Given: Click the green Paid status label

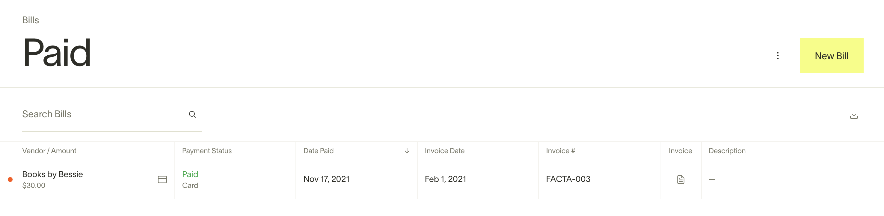Looking at the screenshot, I should 190,174.
